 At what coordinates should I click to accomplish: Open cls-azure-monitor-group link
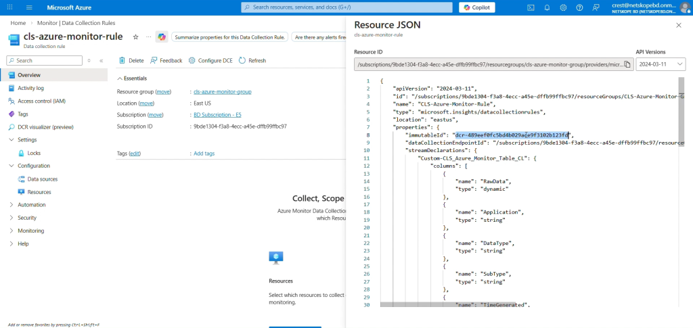pos(223,92)
